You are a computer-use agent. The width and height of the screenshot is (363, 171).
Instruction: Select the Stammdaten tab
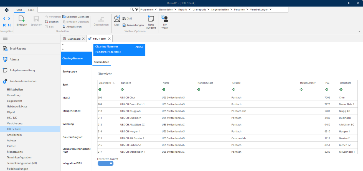click(102, 62)
